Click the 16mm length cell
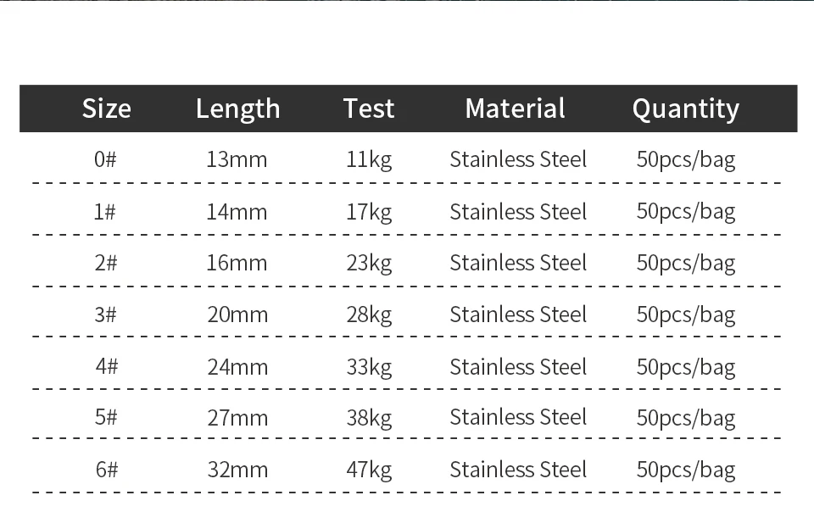Screen dimensions: 814x512 point(237,263)
